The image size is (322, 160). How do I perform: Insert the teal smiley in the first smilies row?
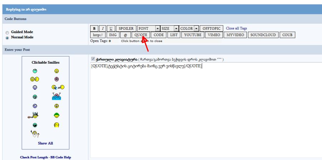click(x=35, y=71)
